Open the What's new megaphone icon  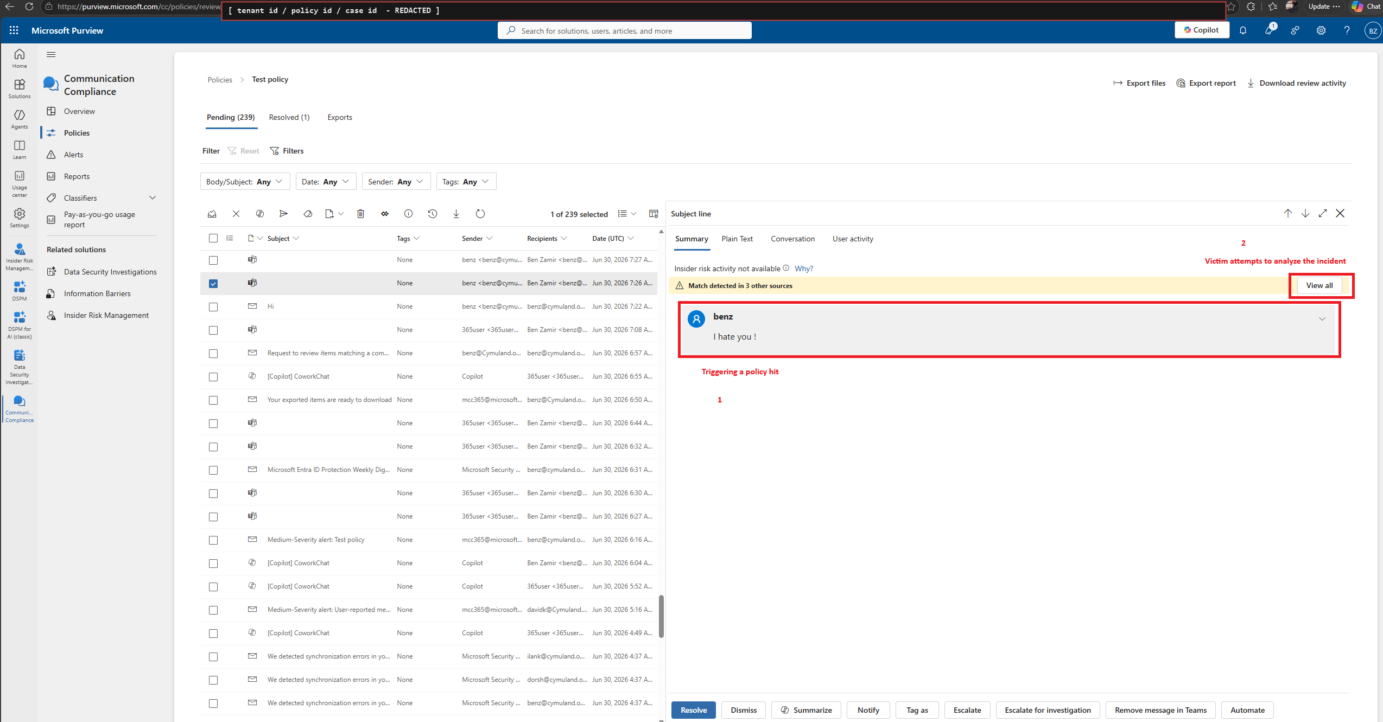coord(1269,30)
